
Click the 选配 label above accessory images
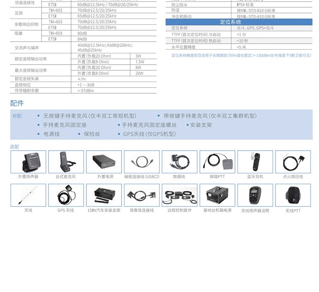click(15, 147)
